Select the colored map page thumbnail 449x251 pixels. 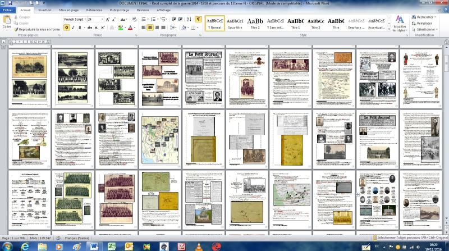160,139
